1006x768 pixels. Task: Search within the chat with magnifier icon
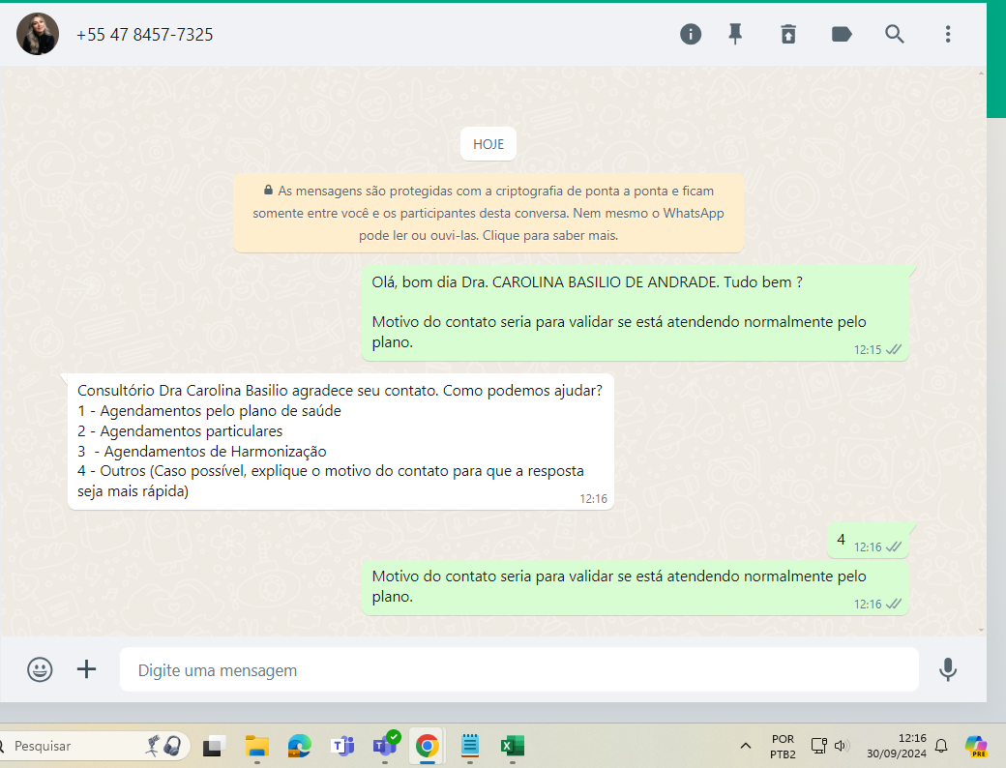895,34
